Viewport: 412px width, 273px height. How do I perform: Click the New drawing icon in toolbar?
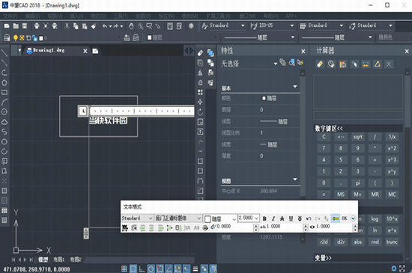[x=7, y=25]
